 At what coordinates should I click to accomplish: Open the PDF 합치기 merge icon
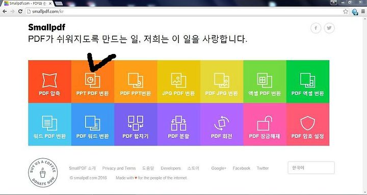[136, 123]
